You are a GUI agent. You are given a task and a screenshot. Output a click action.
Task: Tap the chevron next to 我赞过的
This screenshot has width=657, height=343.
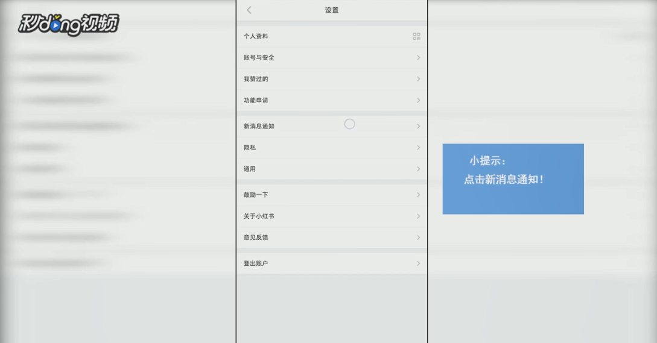[418, 79]
